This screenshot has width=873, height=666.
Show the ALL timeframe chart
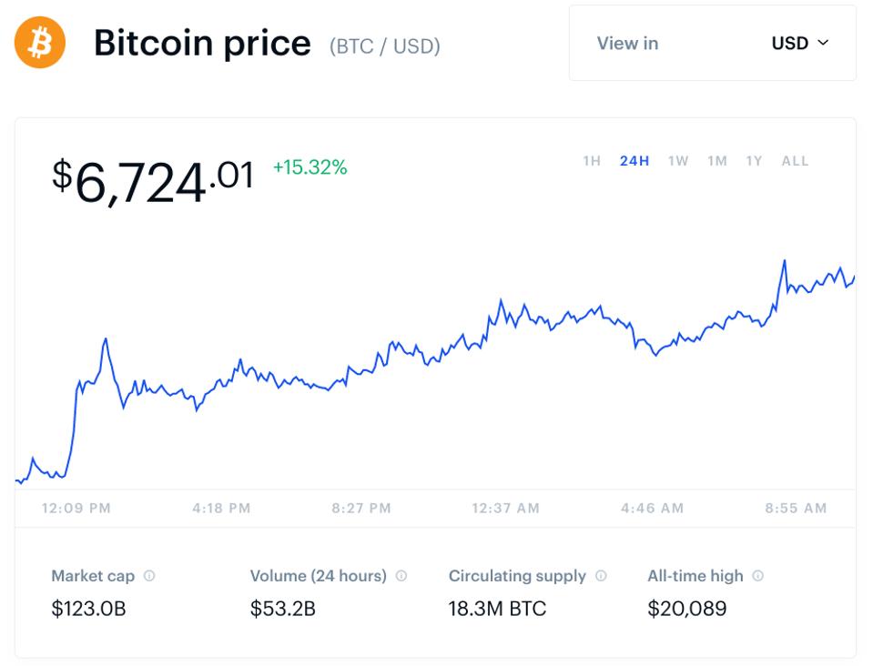795,160
